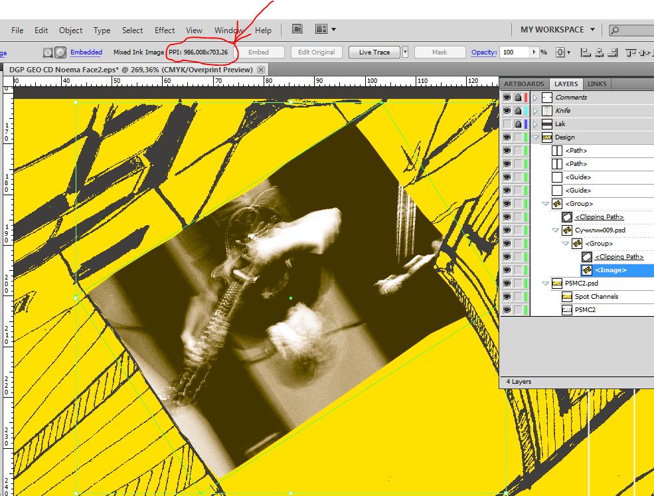Click the Mask button
The width and height of the screenshot is (654, 496).
coord(440,52)
